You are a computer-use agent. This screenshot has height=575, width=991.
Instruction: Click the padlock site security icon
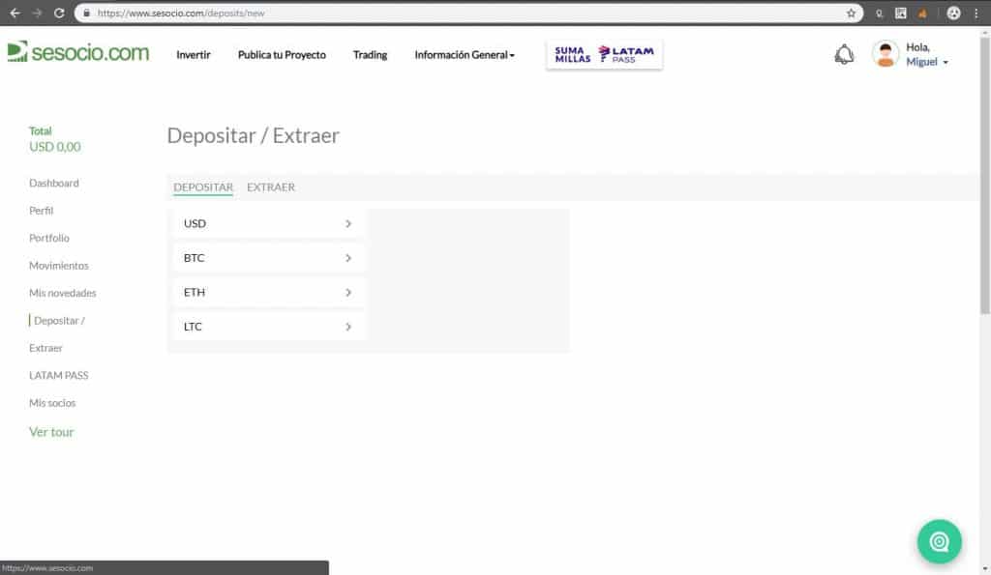pos(86,14)
